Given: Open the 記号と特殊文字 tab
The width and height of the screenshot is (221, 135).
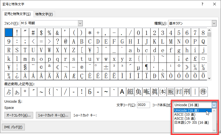Looking at the screenshot, I should [17, 14].
